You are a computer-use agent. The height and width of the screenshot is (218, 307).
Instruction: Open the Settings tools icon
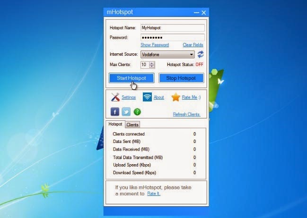pos(115,97)
